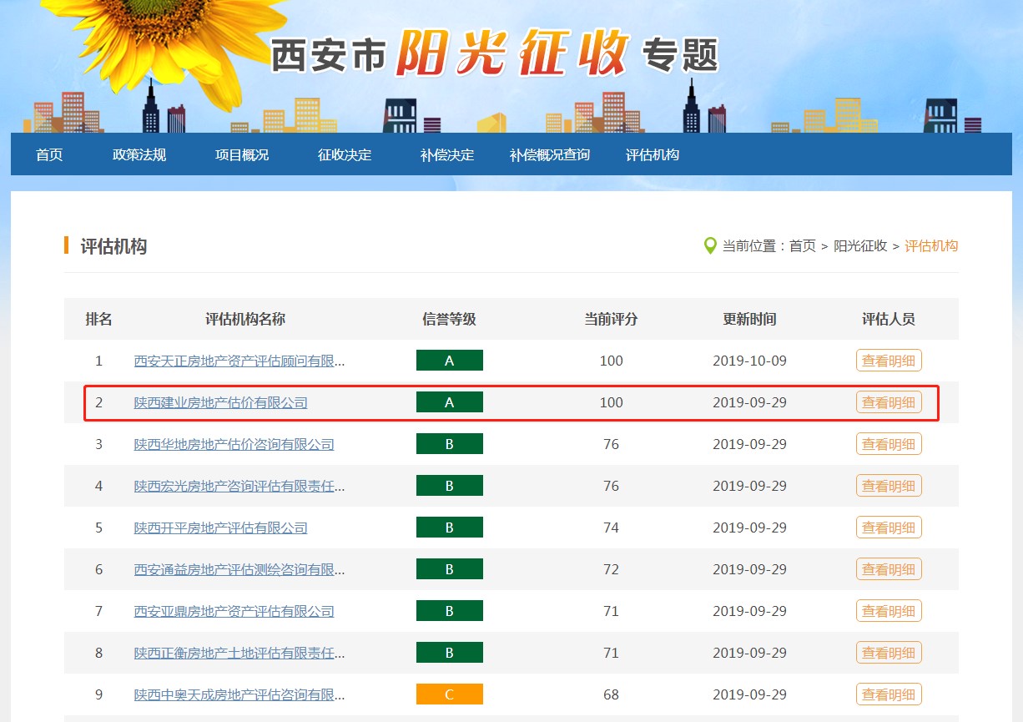1023x722 pixels.
Task: Open 陕西华地房地产估价咨询有限公司 link
Action: (x=234, y=444)
